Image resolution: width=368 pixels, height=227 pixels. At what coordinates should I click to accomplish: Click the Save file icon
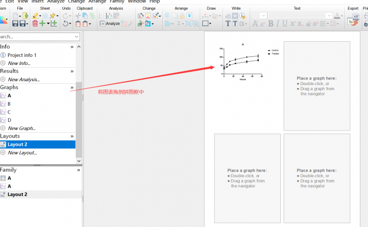click(15, 24)
